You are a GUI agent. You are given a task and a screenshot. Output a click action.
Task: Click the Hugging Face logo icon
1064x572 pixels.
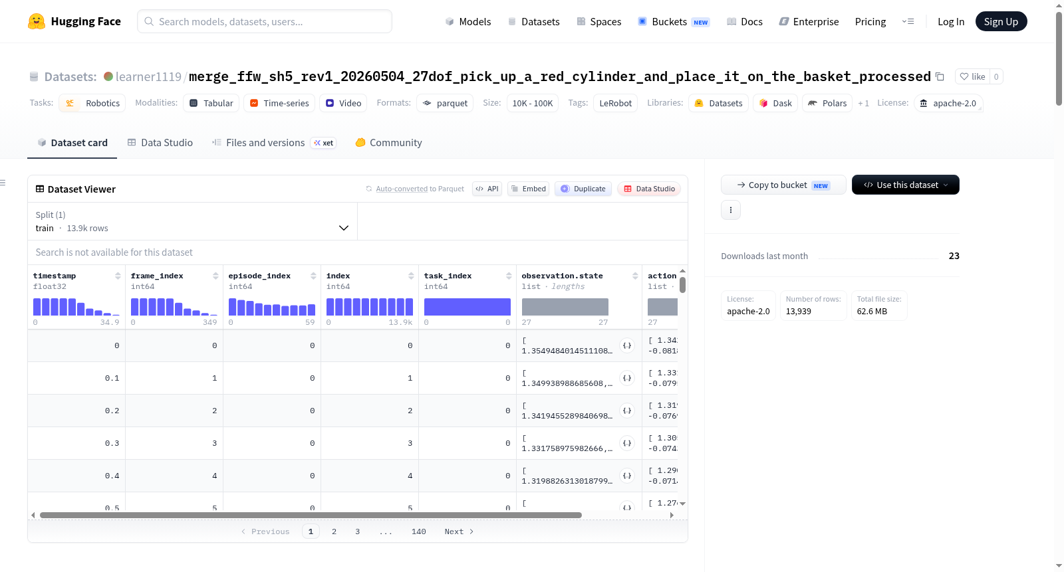37,21
